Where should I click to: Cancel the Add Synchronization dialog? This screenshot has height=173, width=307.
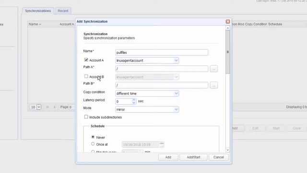(219, 157)
